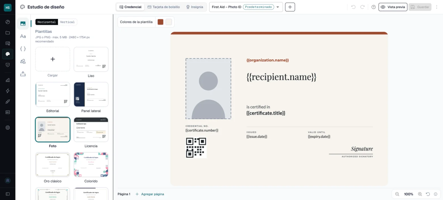443x200 pixels.
Task: Switch orientation to Vertical
Action: [x=67, y=22]
